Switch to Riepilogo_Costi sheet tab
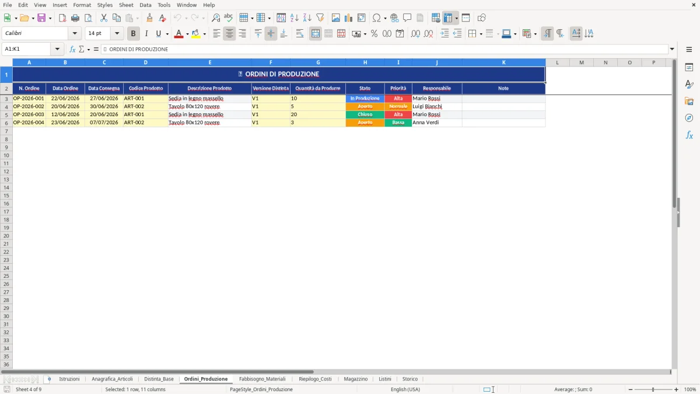Image resolution: width=700 pixels, height=394 pixels. pyautogui.click(x=315, y=379)
